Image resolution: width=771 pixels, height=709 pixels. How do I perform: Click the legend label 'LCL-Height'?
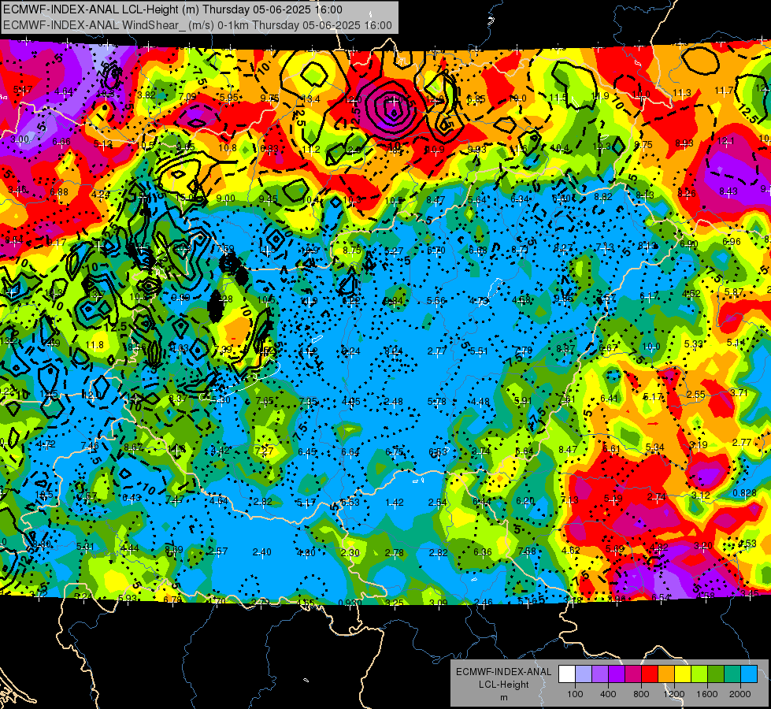pyautogui.click(x=503, y=685)
